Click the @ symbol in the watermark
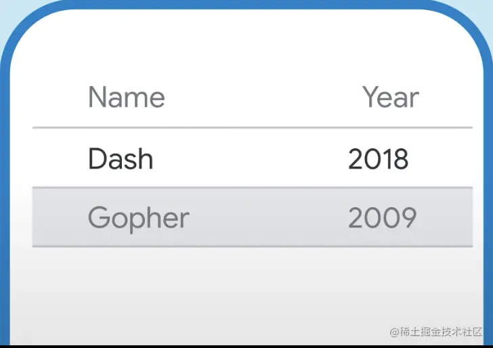The width and height of the screenshot is (493, 348). [394, 332]
